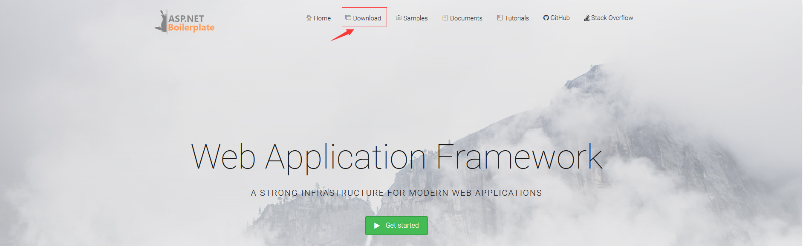Click the Download menu icon
The image size is (803, 246).
348,18
